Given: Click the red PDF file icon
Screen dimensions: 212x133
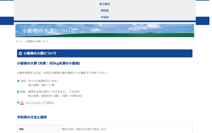Looking at the screenshot, I should (22, 103).
